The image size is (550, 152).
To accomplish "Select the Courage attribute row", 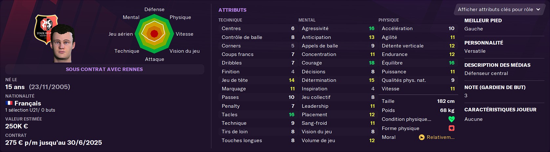I will pyautogui.click(x=338, y=63).
